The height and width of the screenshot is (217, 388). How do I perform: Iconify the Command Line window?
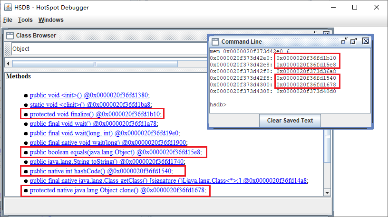(344, 41)
